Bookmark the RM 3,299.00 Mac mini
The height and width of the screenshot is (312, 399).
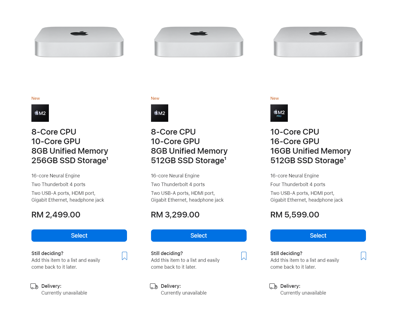coord(244,256)
